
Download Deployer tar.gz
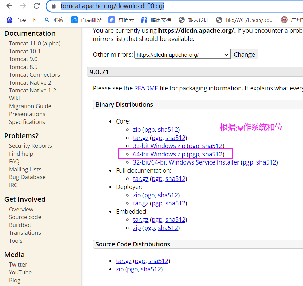141,203
